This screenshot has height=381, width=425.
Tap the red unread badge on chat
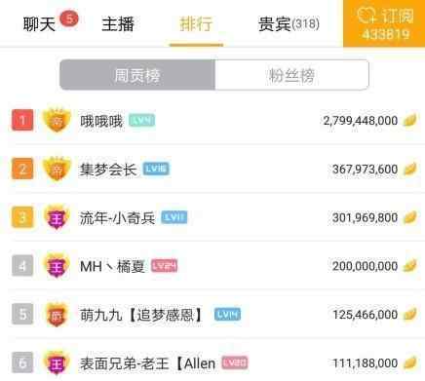pos(69,19)
